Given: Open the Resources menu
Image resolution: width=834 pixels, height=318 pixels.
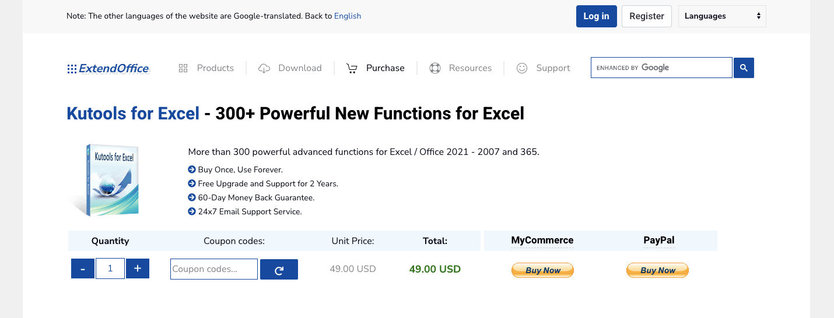Looking at the screenshot, I should 470,68.
